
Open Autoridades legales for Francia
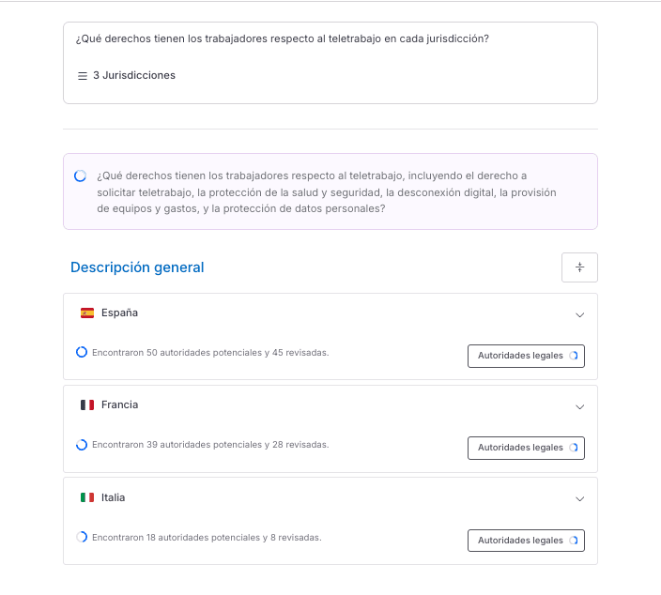tap(526, 448)
